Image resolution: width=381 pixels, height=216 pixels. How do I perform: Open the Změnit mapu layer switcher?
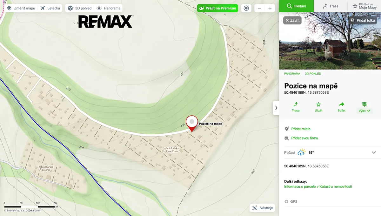point(21,8)
